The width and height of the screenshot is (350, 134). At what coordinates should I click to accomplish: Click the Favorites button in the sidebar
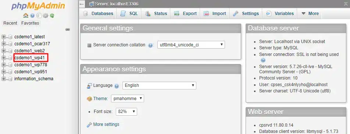[30, 23]
